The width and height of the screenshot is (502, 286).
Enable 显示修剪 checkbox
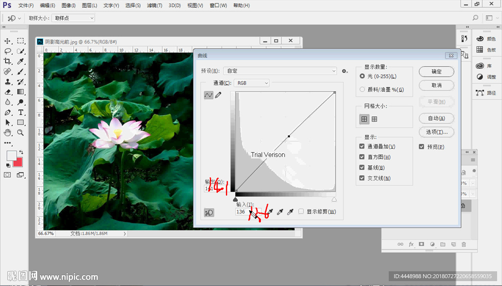coord(301,211)
